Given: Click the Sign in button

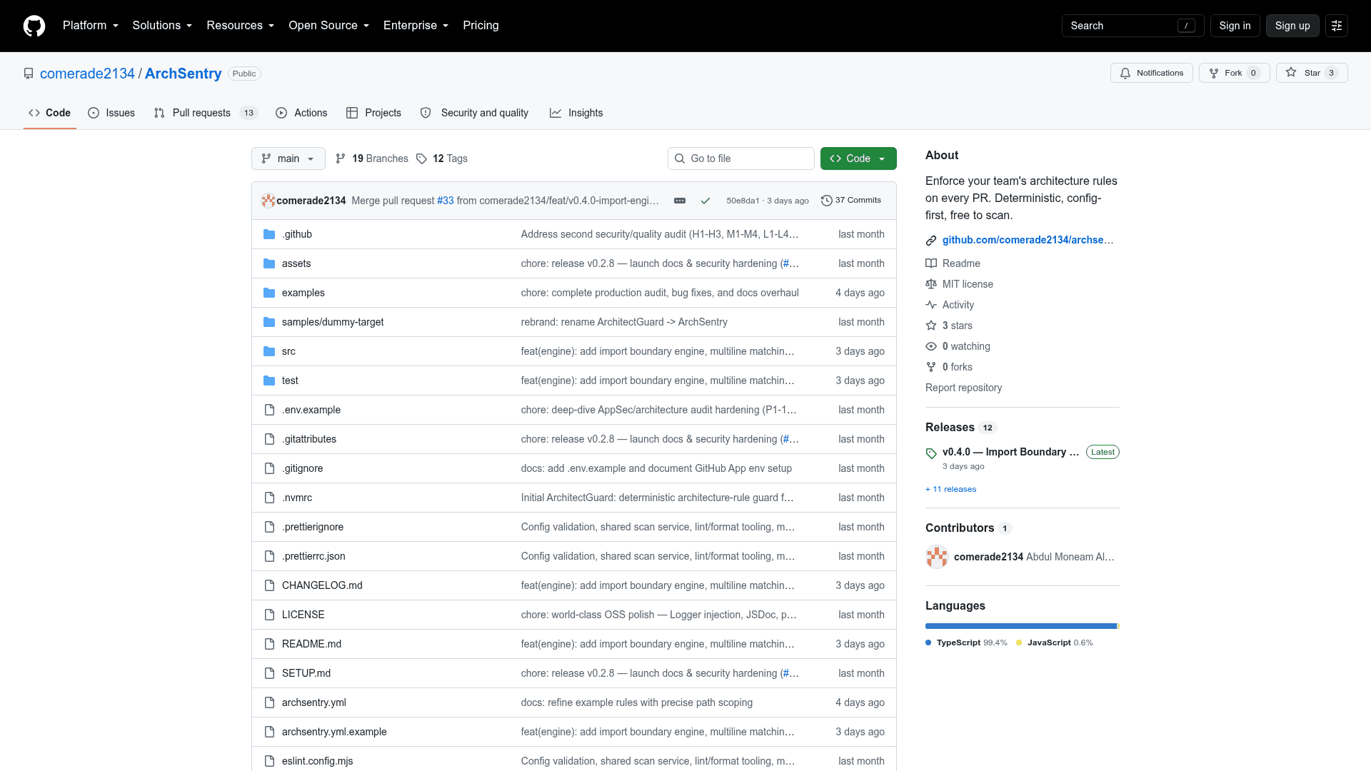Looking at the screenshot, I should click(x=1235, y=26).
